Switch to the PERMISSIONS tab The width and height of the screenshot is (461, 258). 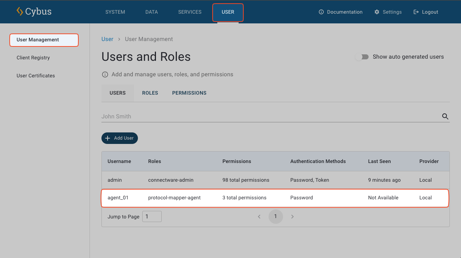(189, 93)
